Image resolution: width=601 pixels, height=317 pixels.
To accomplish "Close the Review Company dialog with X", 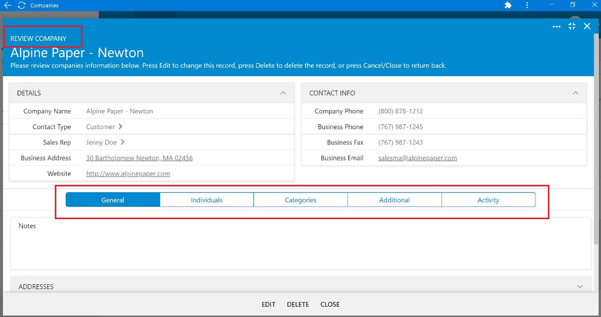I will pos(587,26).
